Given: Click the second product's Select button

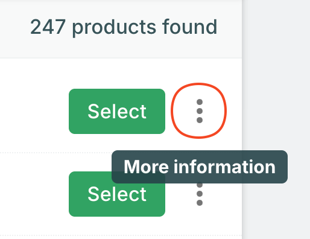Looking at the screenshot, I should coord(117,194).
